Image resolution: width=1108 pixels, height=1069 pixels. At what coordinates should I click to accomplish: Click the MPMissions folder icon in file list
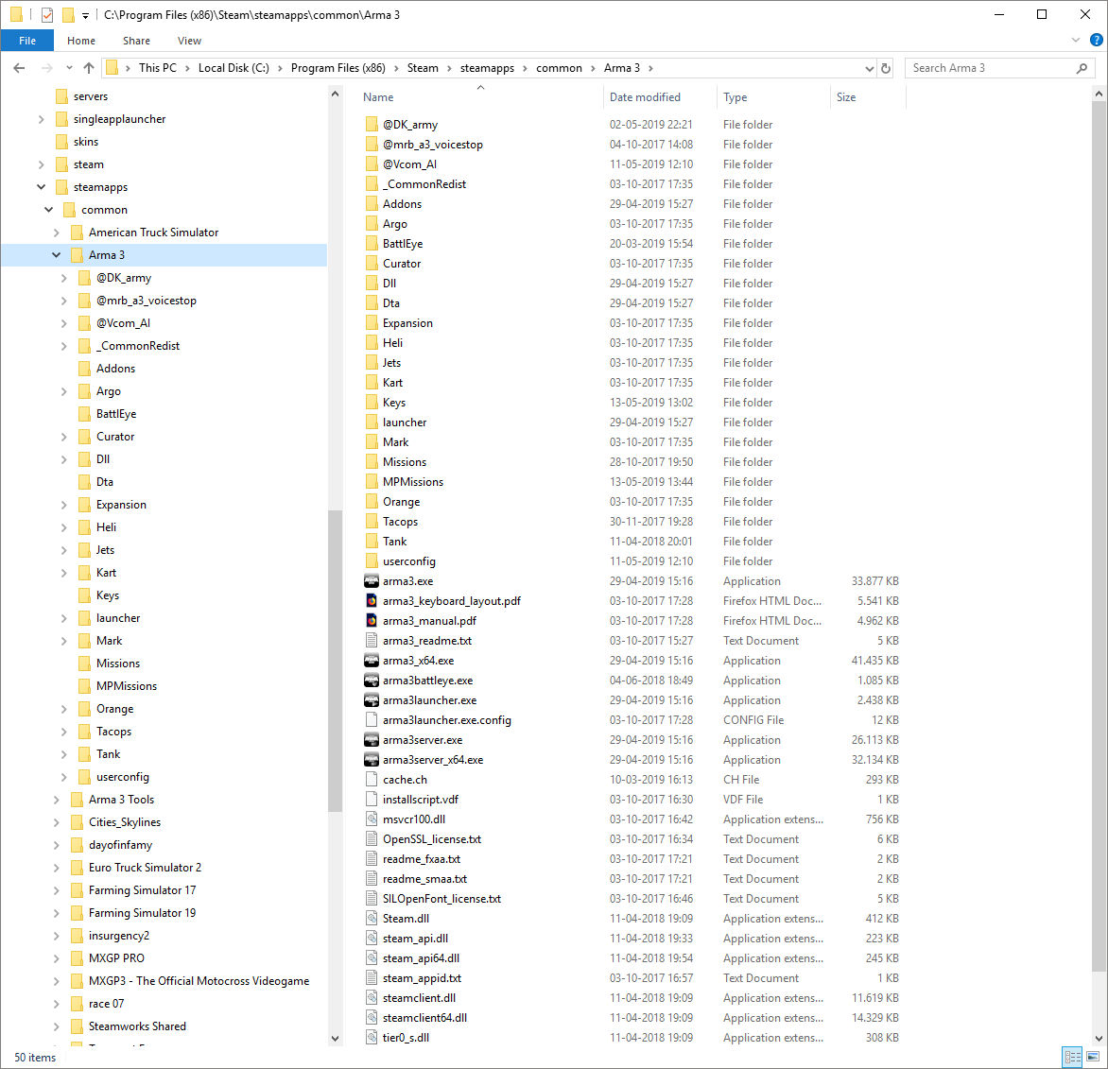point(372,482)
